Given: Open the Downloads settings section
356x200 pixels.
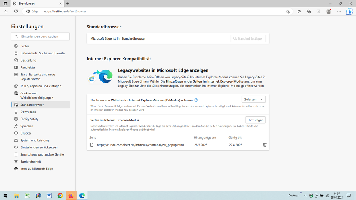Looking at the screenshot, I should [28, 112].
